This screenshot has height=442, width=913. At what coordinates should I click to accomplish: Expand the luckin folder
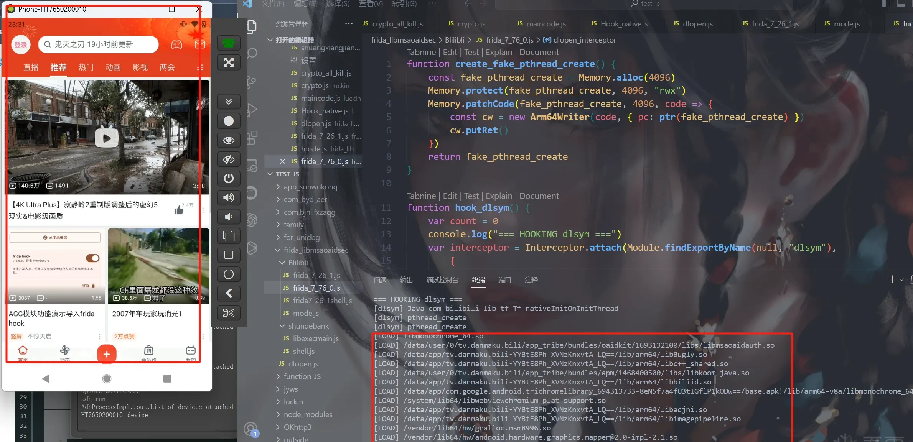[278, 402]
